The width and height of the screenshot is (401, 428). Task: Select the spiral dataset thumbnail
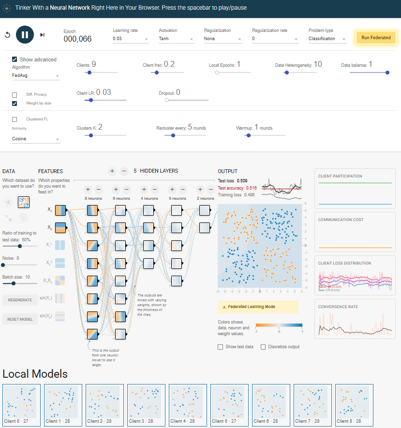point(24,218)
